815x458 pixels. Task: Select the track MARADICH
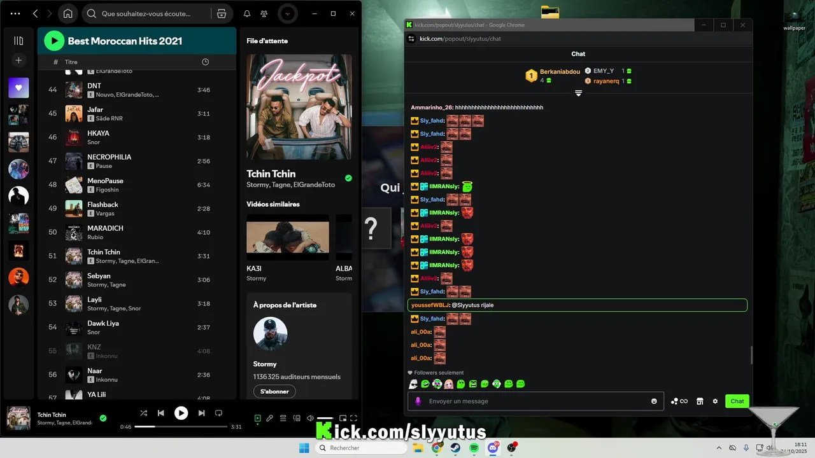pyautogui.click(x=137, y=232)
